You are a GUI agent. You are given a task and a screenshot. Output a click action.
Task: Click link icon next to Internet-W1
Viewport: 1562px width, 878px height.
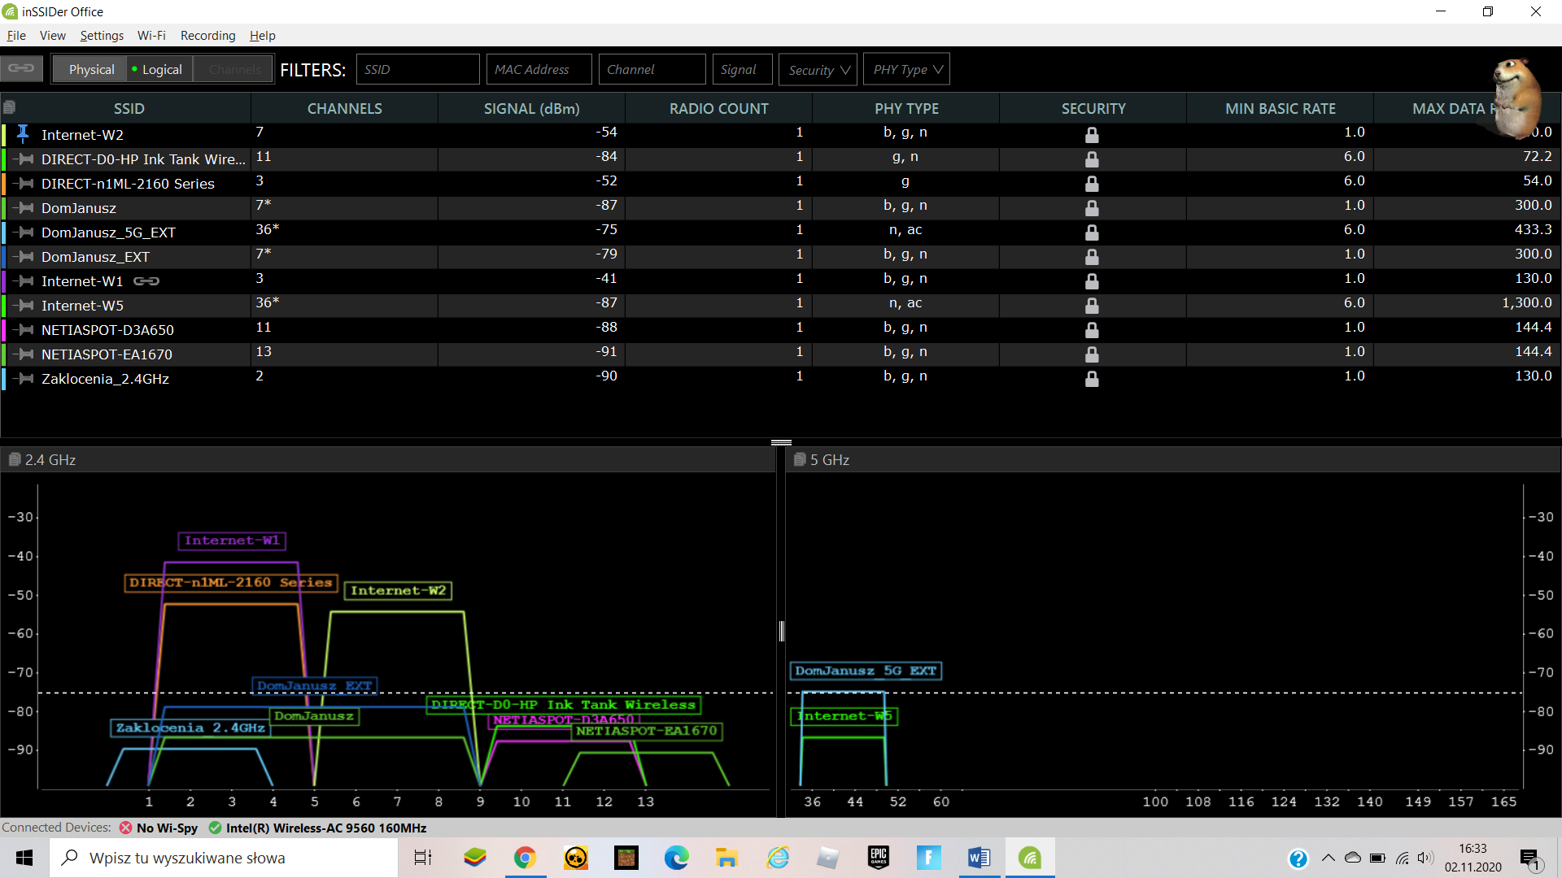coord(146,281)
